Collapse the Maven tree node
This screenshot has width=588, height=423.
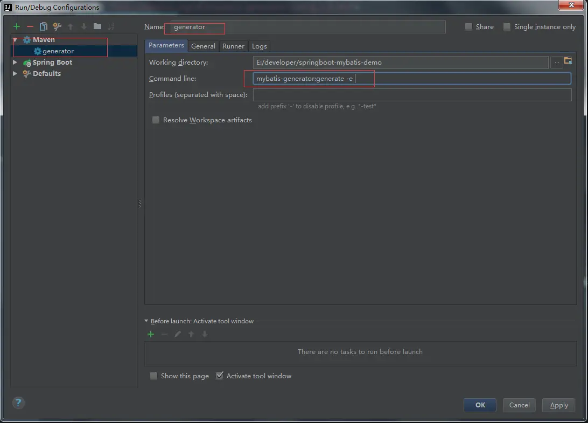pos(15,40)
